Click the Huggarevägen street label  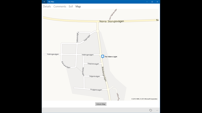click(x=96, y=90)
